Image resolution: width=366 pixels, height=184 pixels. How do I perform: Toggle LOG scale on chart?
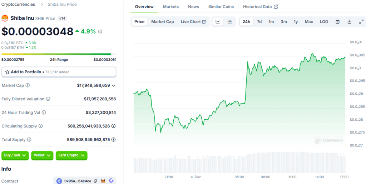click(x=324, y=22)
